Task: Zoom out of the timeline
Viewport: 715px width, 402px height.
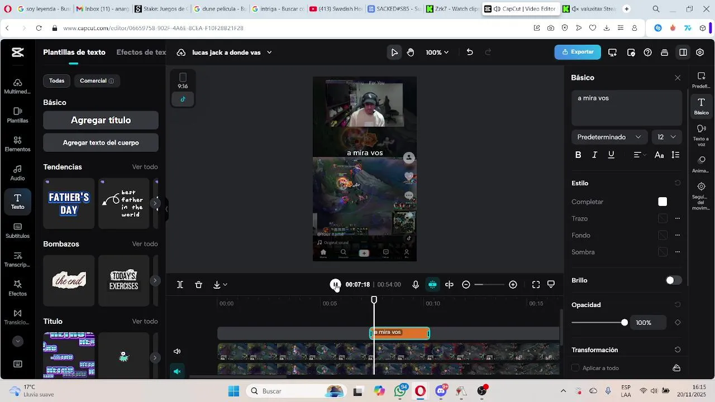Action: click(x=466, y=285)
